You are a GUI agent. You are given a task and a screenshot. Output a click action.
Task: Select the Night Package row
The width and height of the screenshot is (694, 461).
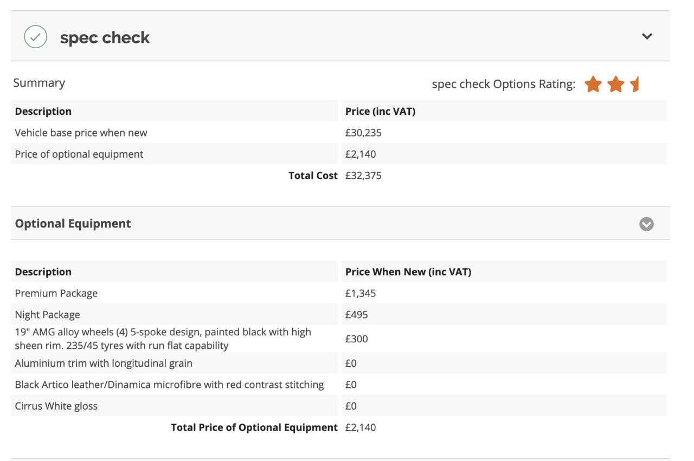click(x=47, y=314)
